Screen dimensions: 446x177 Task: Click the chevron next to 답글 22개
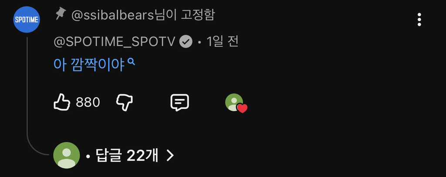(x=170, y=155)
